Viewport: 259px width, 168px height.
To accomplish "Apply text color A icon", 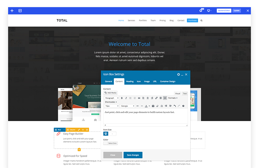I will (146, 106).
